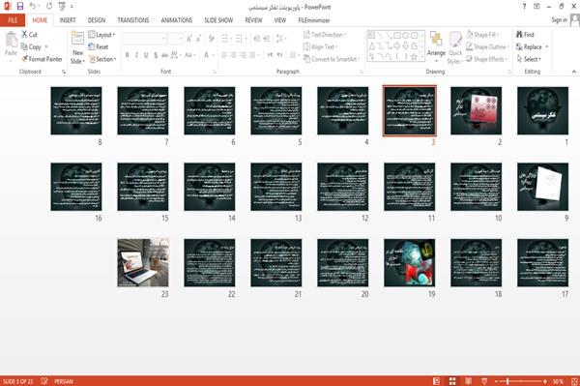The image size is (580, 386).
Task: Switch to the DESIGN tab
Action: click(x=97, y=20)
